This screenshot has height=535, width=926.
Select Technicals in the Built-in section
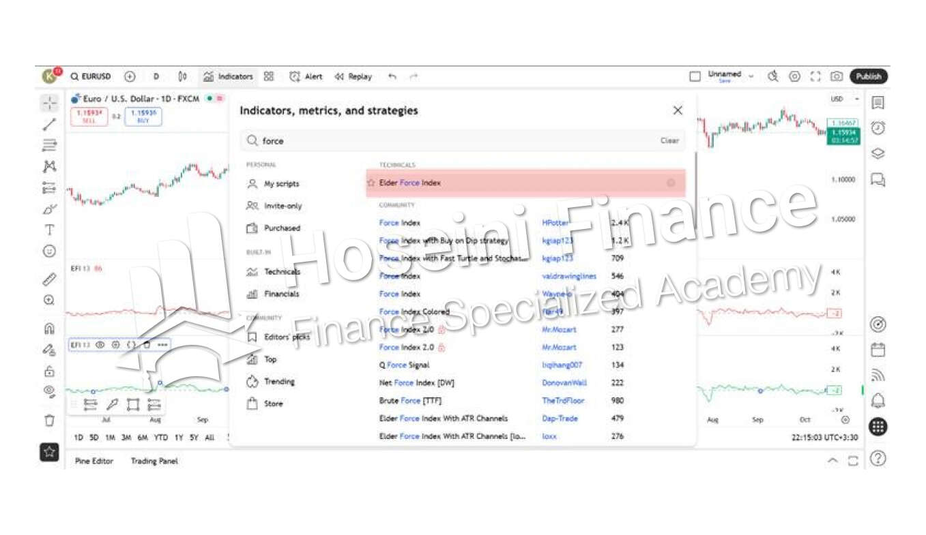click(x=282, y=272)
